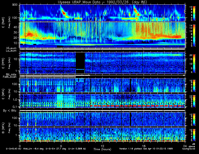Click the 0–12 dB E (WFA) color bar

coord(194,101)
